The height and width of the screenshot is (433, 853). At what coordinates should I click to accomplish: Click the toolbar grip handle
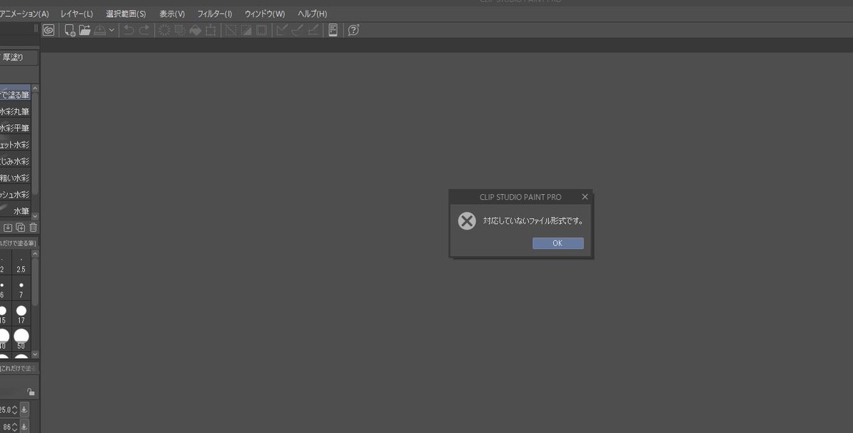[x=36, y=30]
